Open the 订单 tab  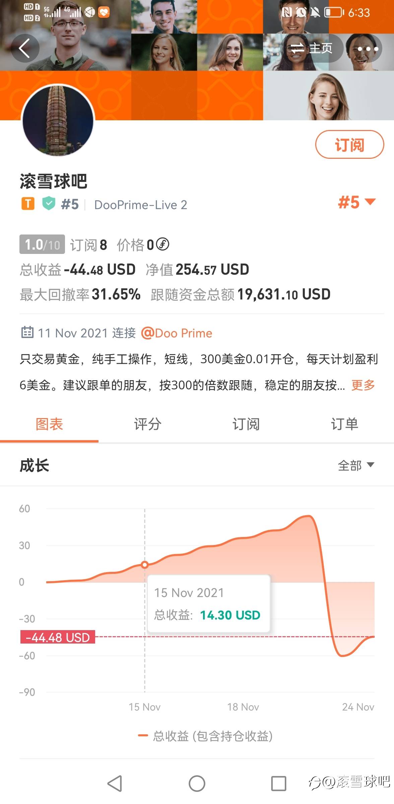click(x=344, y=424)
